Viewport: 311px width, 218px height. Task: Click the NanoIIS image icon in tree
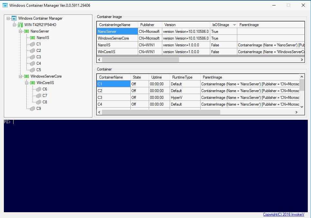[33, 38]
